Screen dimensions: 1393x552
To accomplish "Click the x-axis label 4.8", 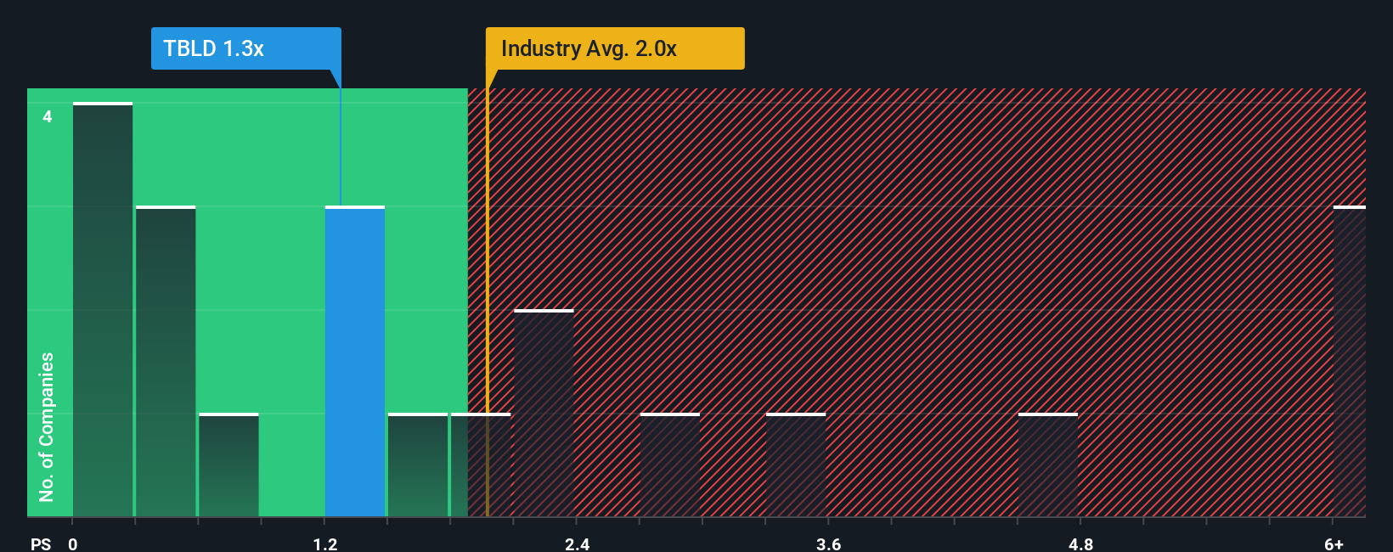I will [1081, 544].
